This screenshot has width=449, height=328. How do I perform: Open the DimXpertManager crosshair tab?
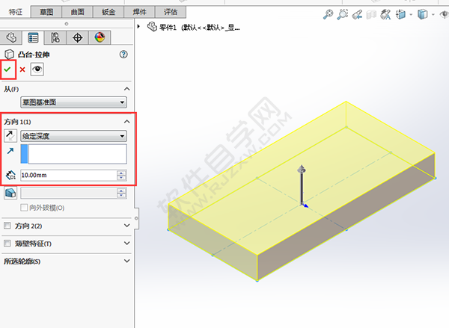click(78, 37)
